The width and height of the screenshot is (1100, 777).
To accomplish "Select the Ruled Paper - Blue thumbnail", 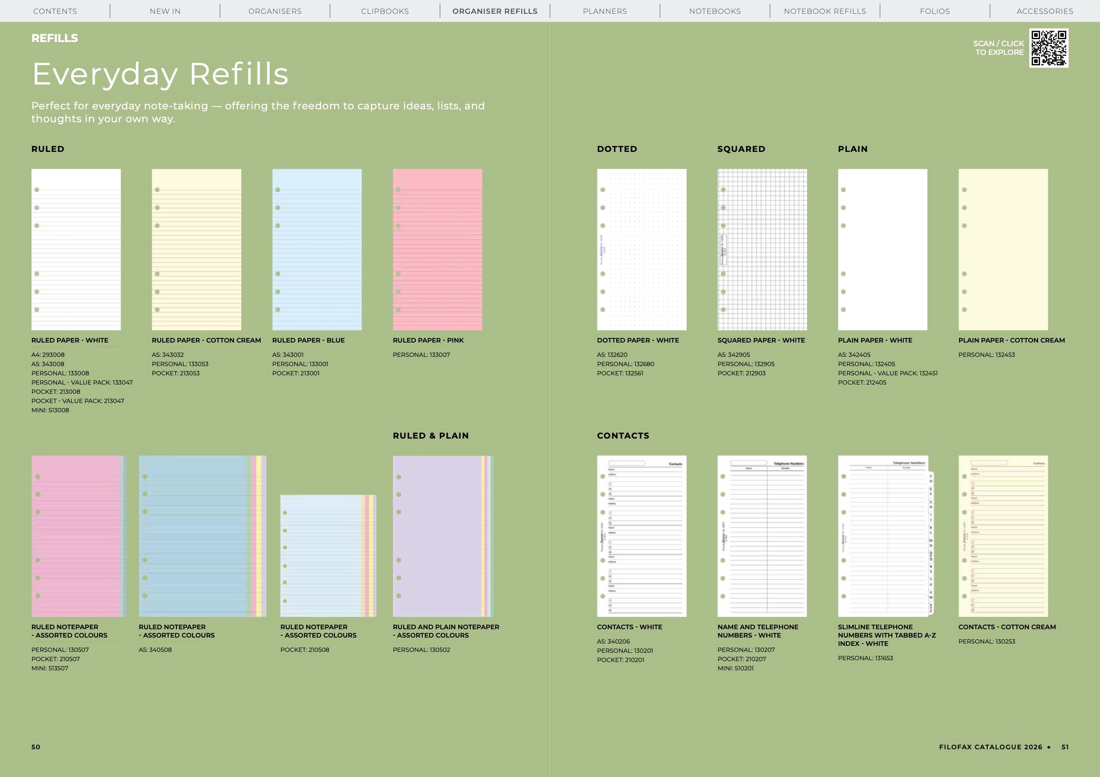I will tap(316, 249).
